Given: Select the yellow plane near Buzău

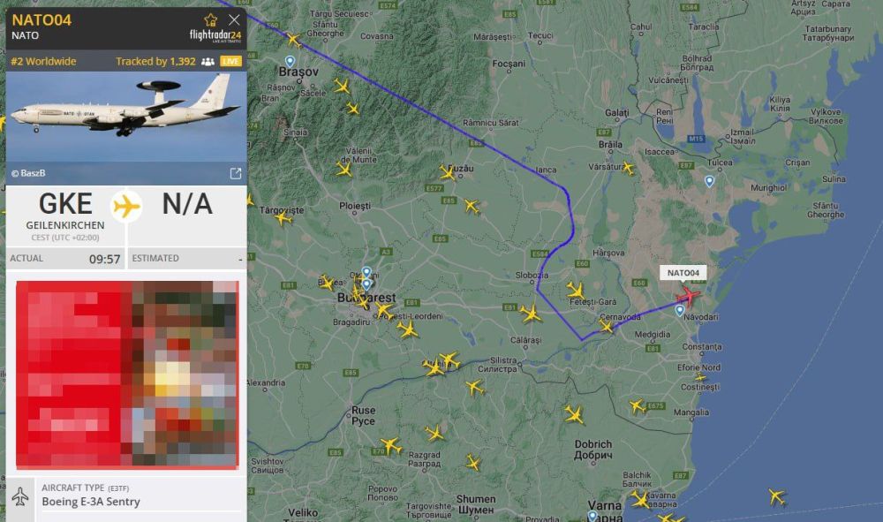Looking at the screenshot, I should tap(447, 172).
